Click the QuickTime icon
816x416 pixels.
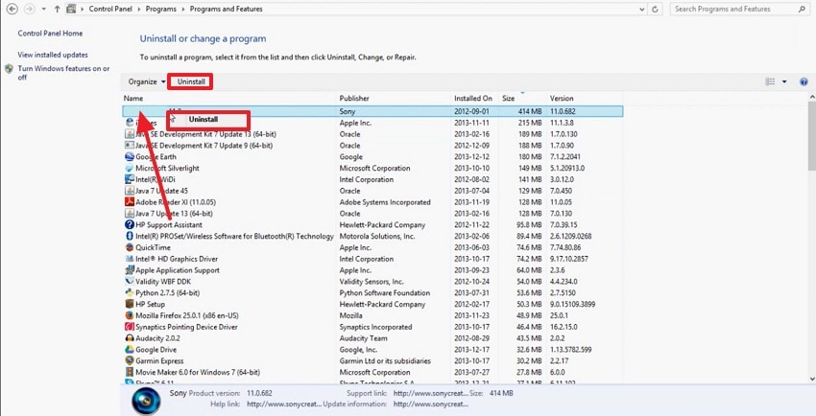(x=129, y=247)
